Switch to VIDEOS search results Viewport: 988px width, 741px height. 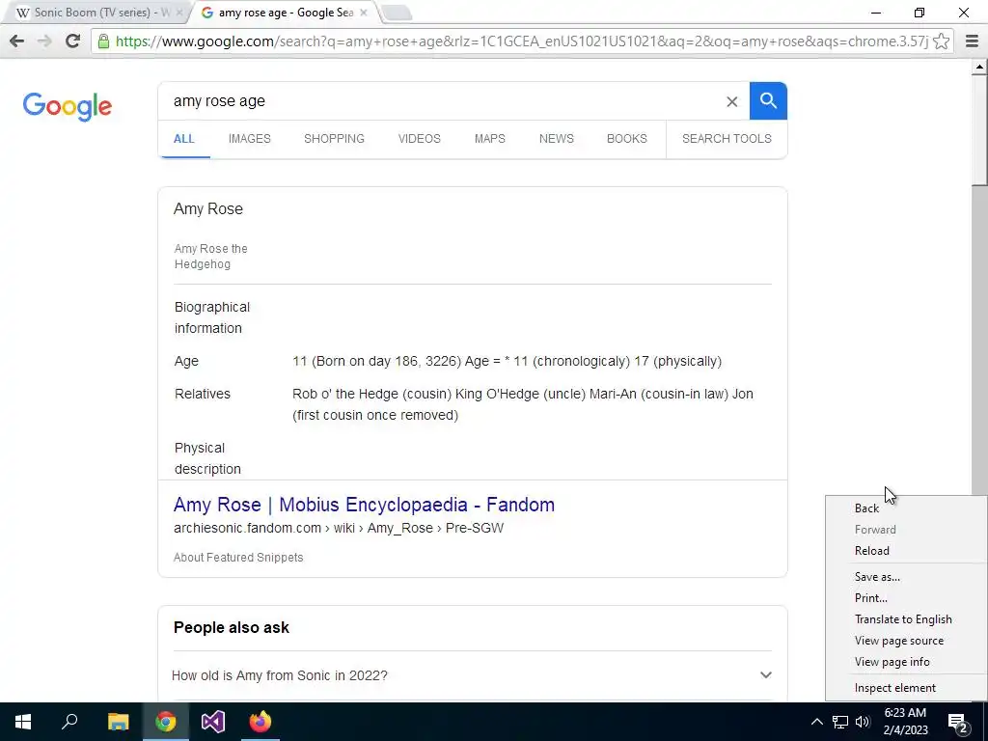[419, 139]
